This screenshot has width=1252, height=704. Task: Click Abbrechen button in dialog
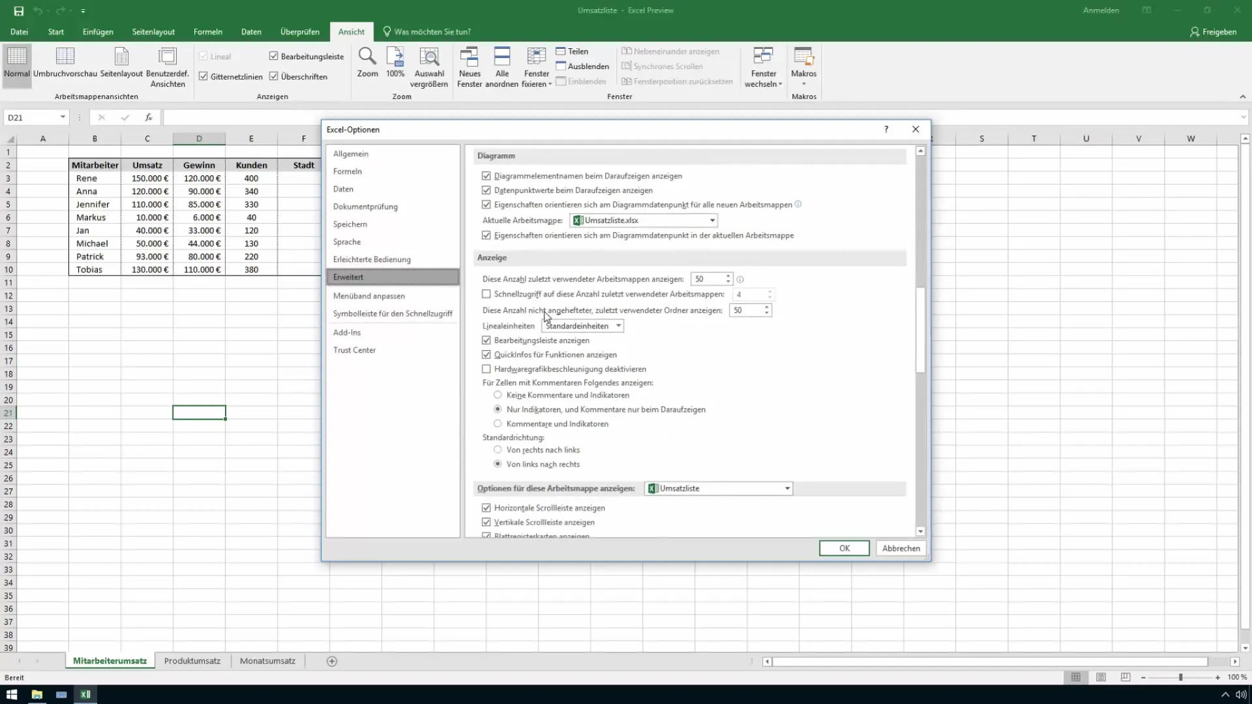901,548
